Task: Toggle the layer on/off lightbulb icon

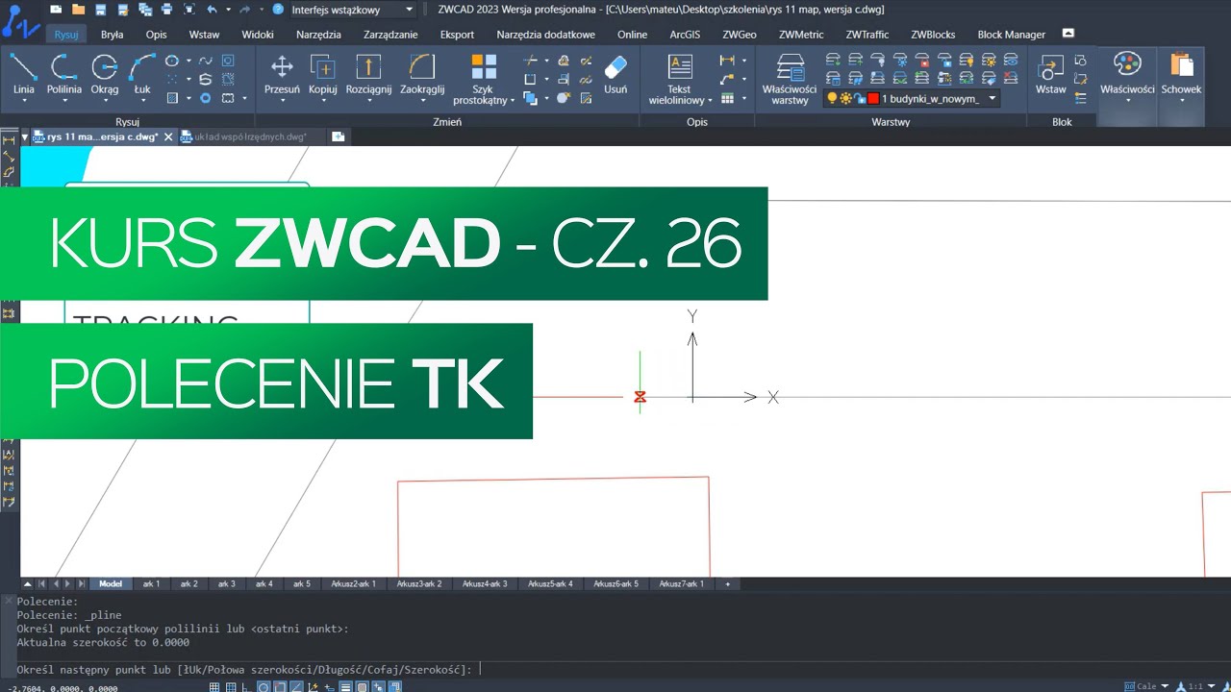Action: (x=833, y=98)
